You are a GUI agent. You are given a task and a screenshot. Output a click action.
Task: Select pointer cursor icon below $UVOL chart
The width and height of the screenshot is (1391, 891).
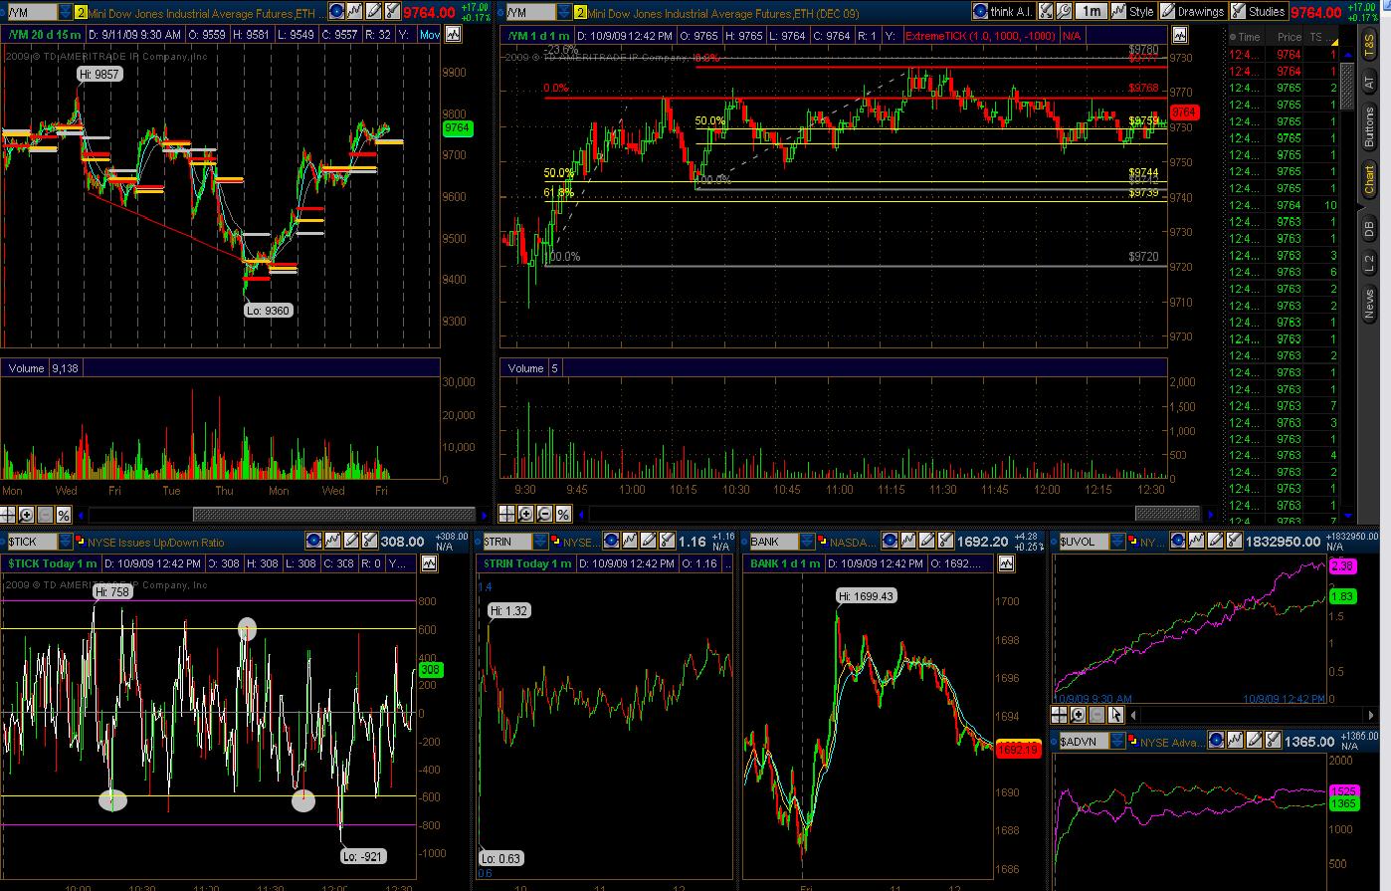[x=1115, y=715]
